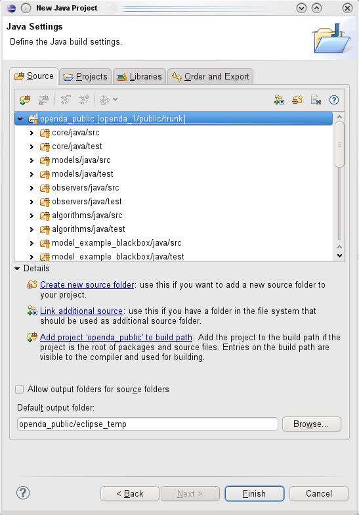Expand the observers/java/test node
The width and height of the screenshot is (359, 515).
[x=32, y=202]
